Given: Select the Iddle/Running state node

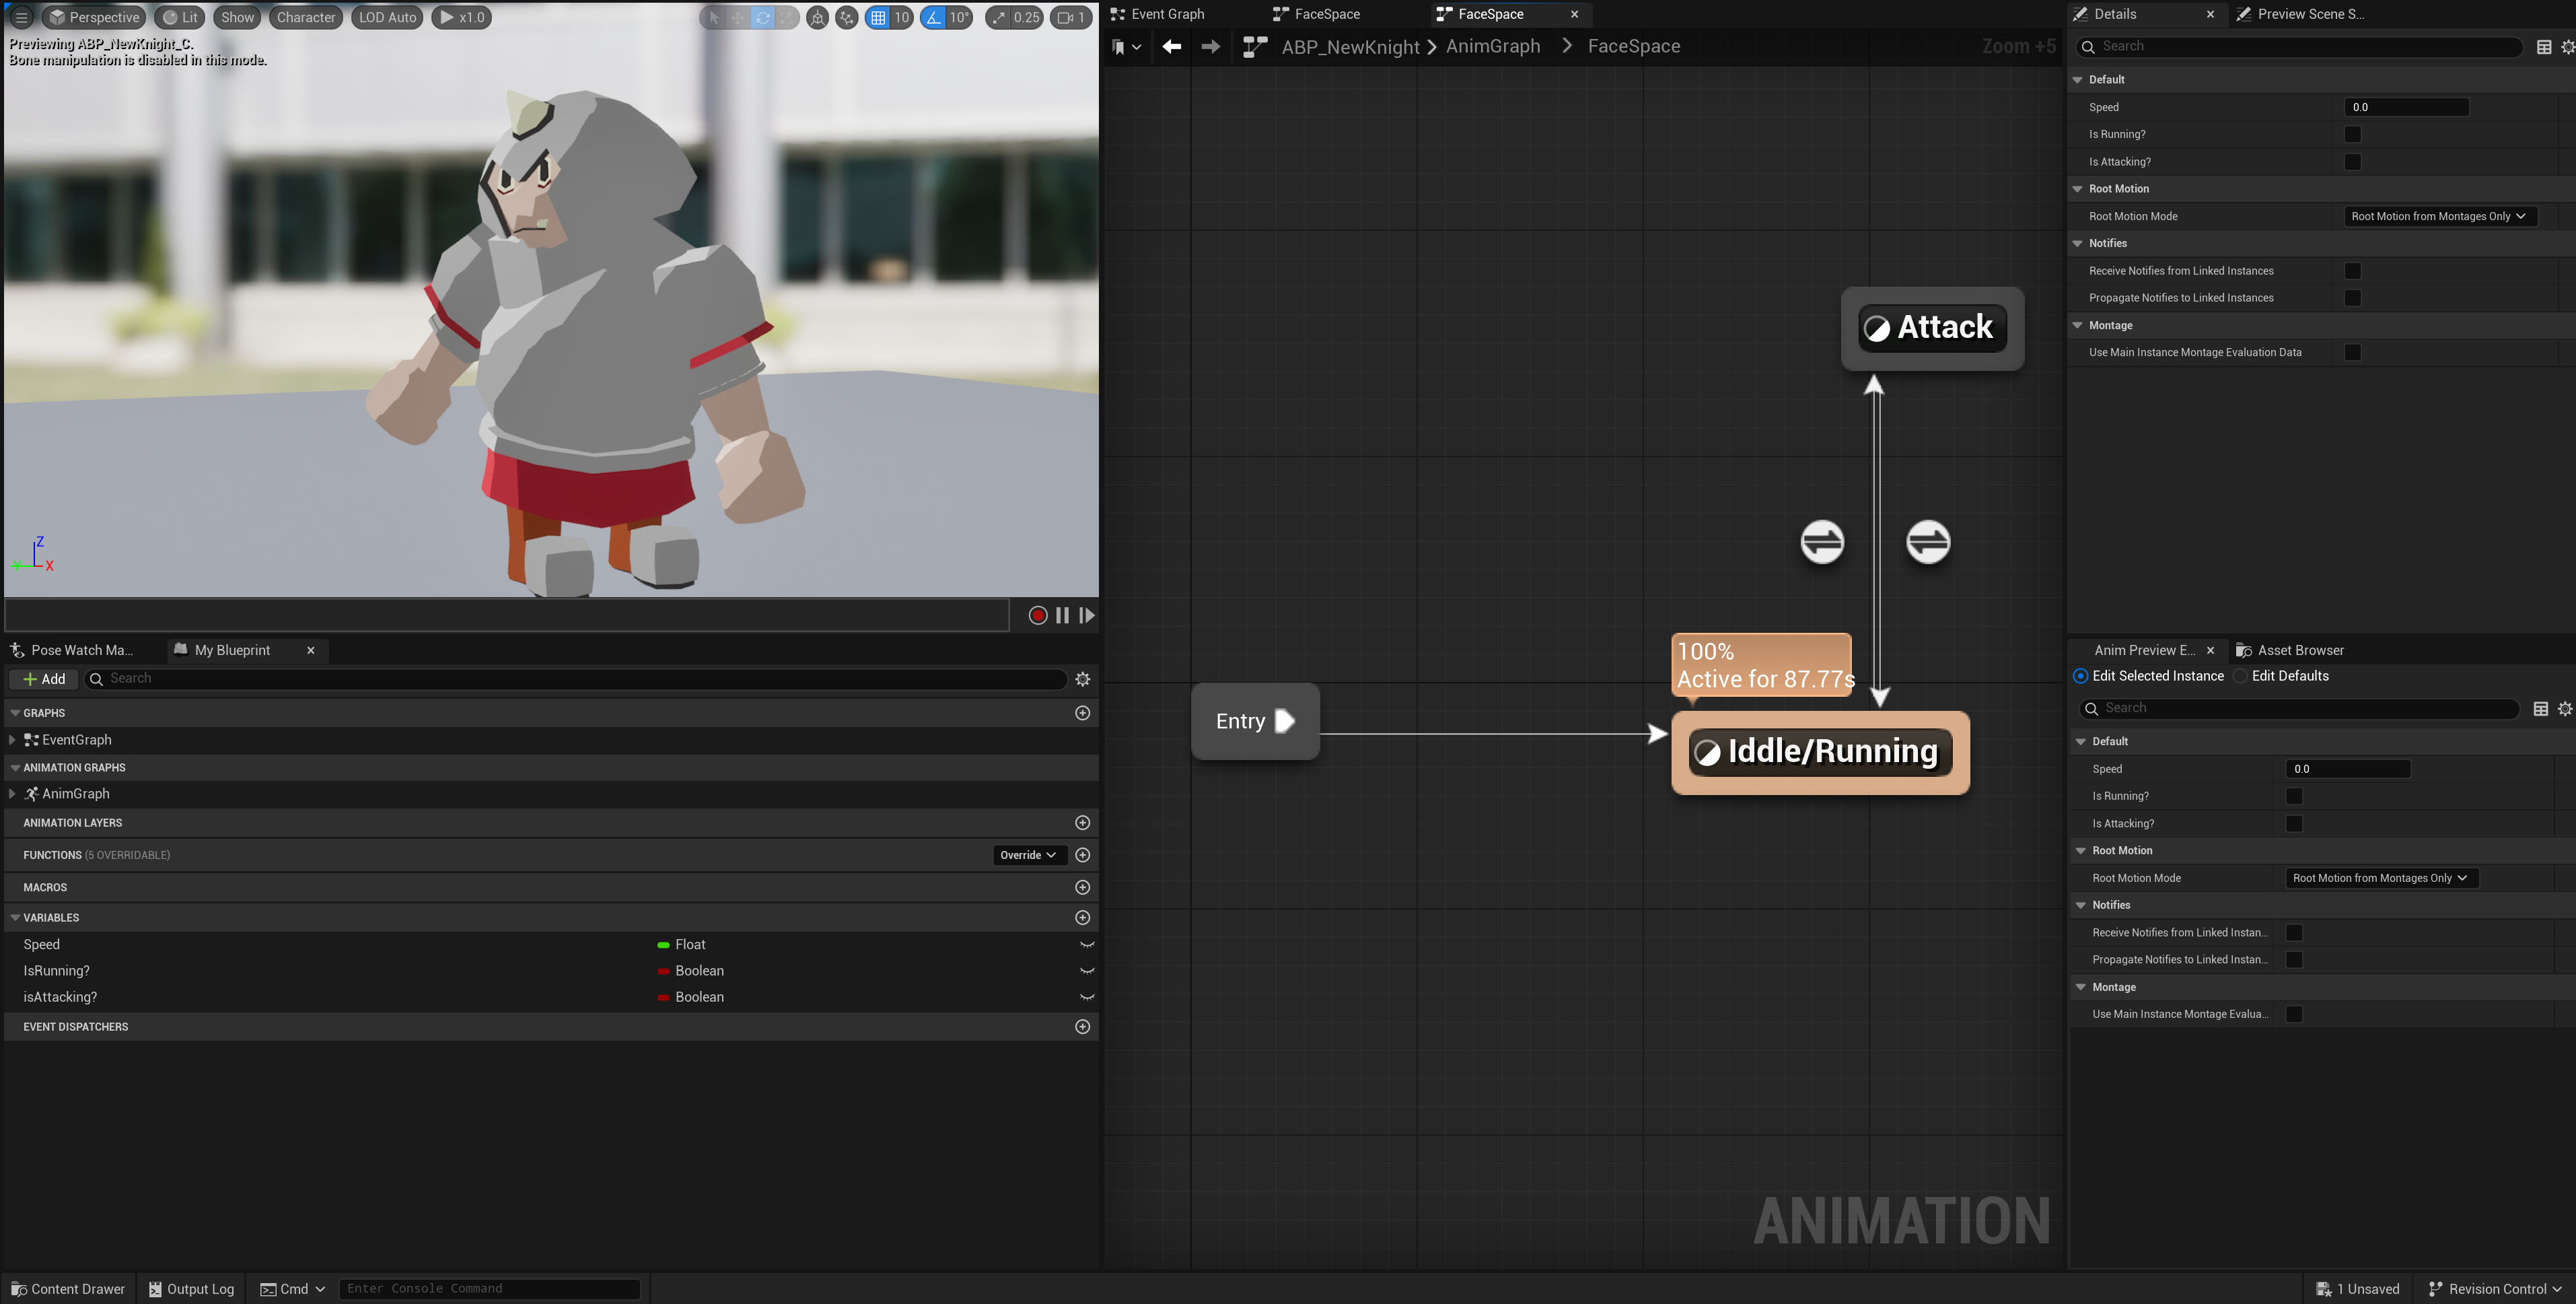Looking at the screenshot, I should pos(1820,753).
